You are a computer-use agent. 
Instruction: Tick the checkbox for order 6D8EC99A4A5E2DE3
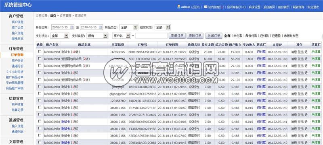click(40, 52)
